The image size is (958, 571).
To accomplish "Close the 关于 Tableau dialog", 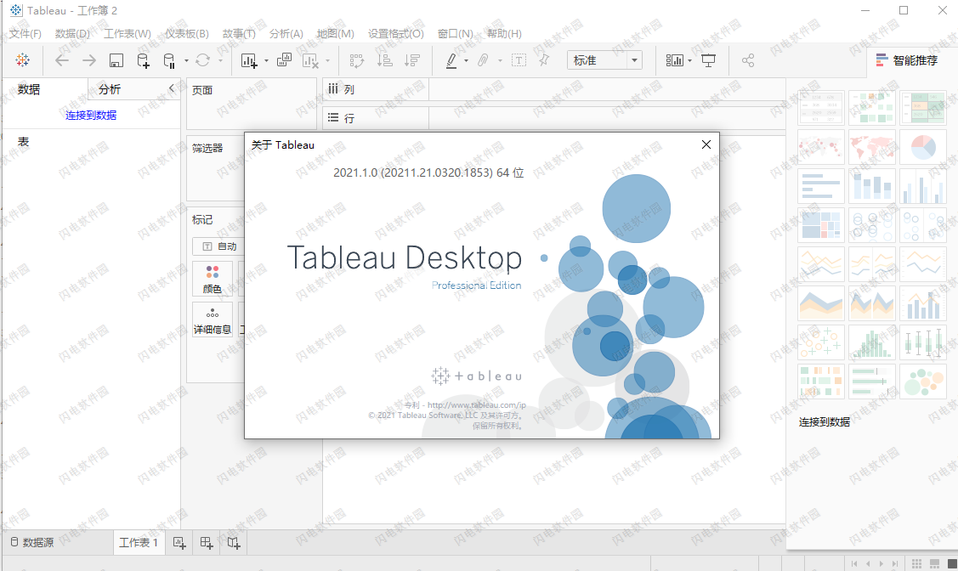I will [x=706, y=144].
